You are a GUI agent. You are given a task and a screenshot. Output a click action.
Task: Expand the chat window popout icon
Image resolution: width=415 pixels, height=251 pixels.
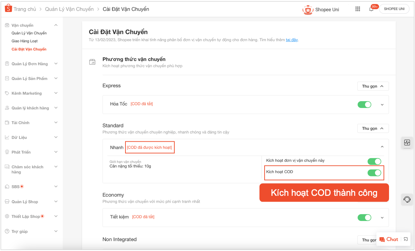405,239
